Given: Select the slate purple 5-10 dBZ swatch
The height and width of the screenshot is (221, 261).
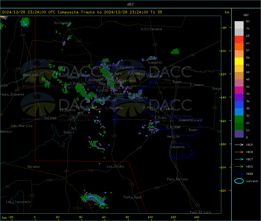Looking at the screenshot, I should click(x=239, y=134).
